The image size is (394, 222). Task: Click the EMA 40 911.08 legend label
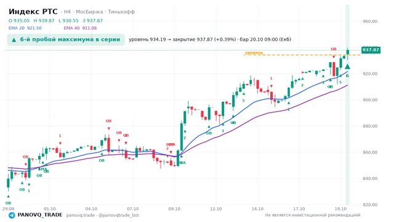click(80, 28)
